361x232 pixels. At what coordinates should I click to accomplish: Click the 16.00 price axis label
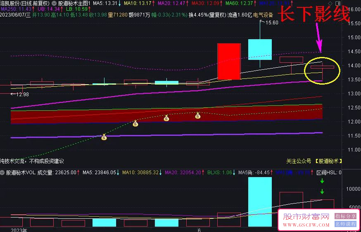click(354, 9)
